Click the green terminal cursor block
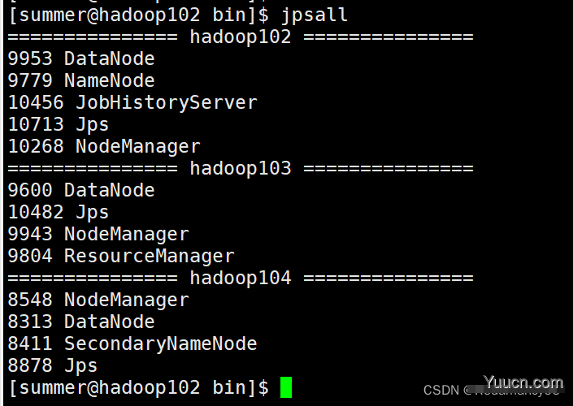Image resolution: width=573 pixels, height=406 pixels. click(286, 387)
